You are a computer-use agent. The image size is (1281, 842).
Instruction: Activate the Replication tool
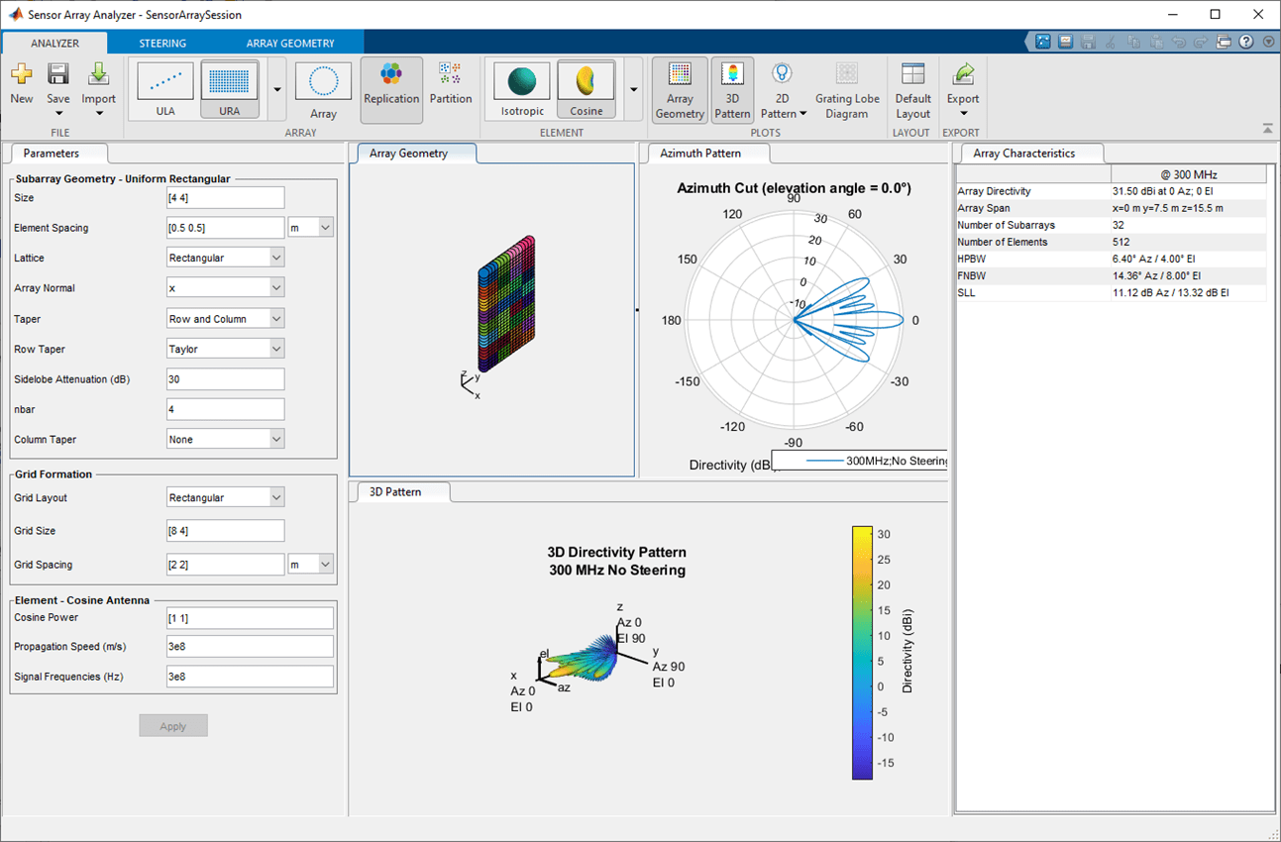(x=390, y=89)
